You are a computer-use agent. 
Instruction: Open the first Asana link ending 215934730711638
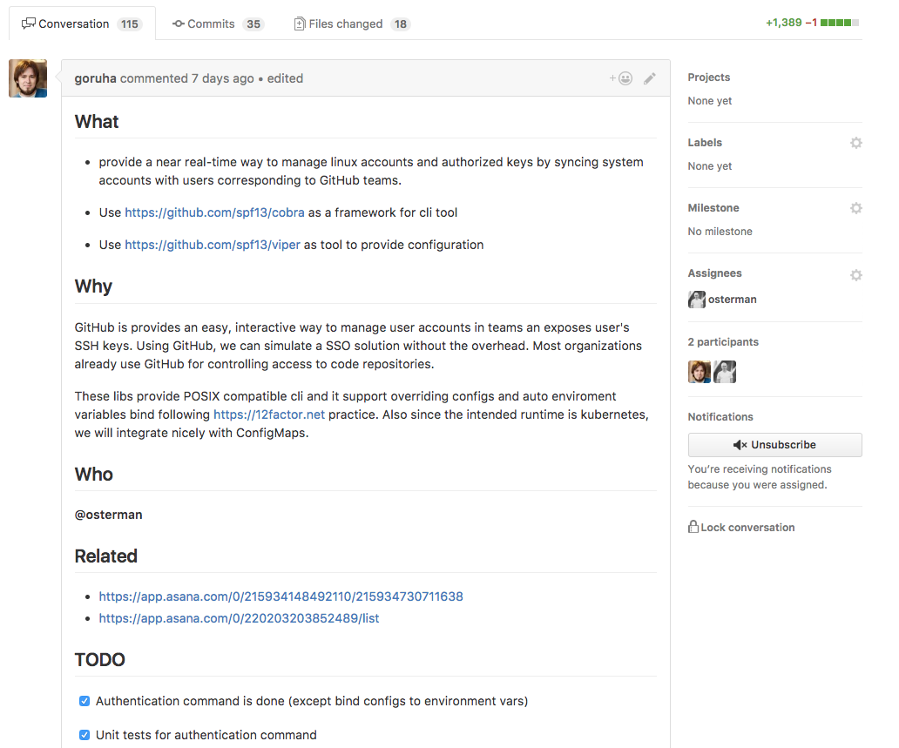[x=281, y=596]
